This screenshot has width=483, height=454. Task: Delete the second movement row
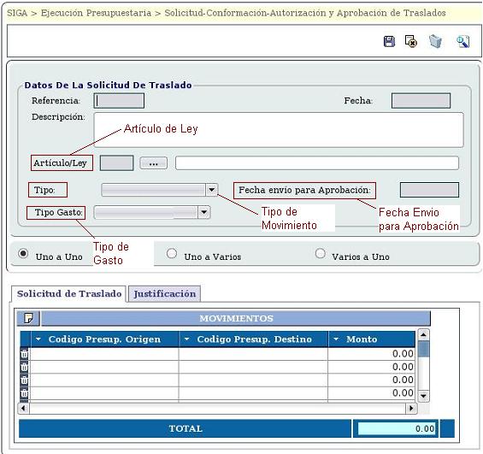coord(24,367)
